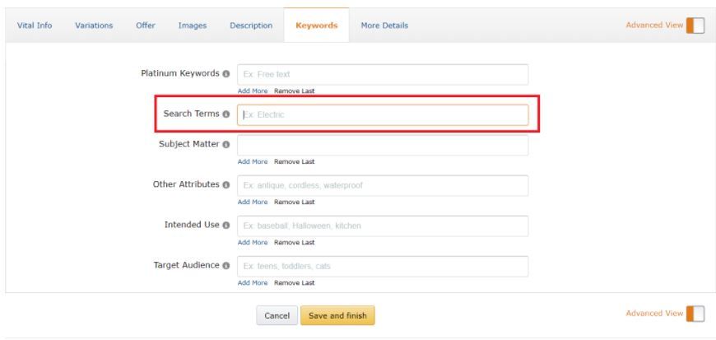The height and width of the screenshot is (340, 716).
Task: Click the Other Attributes text field
Action: click(x=383, y=185)
